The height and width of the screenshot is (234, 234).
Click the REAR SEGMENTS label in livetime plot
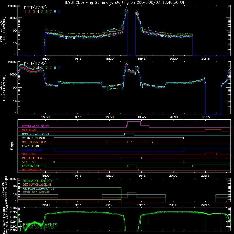point(39,228)
